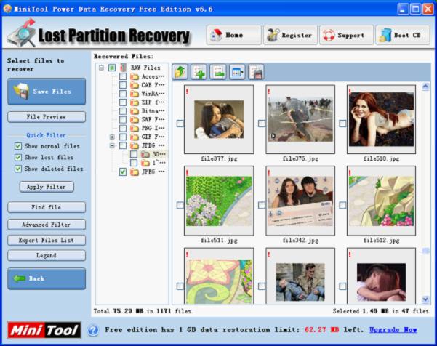Click the red '62.27 MB' remaining value
This screenshot has width=437, height=346.
tap(322, 330)
